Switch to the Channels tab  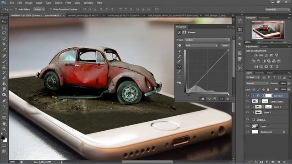pos(259,73)
